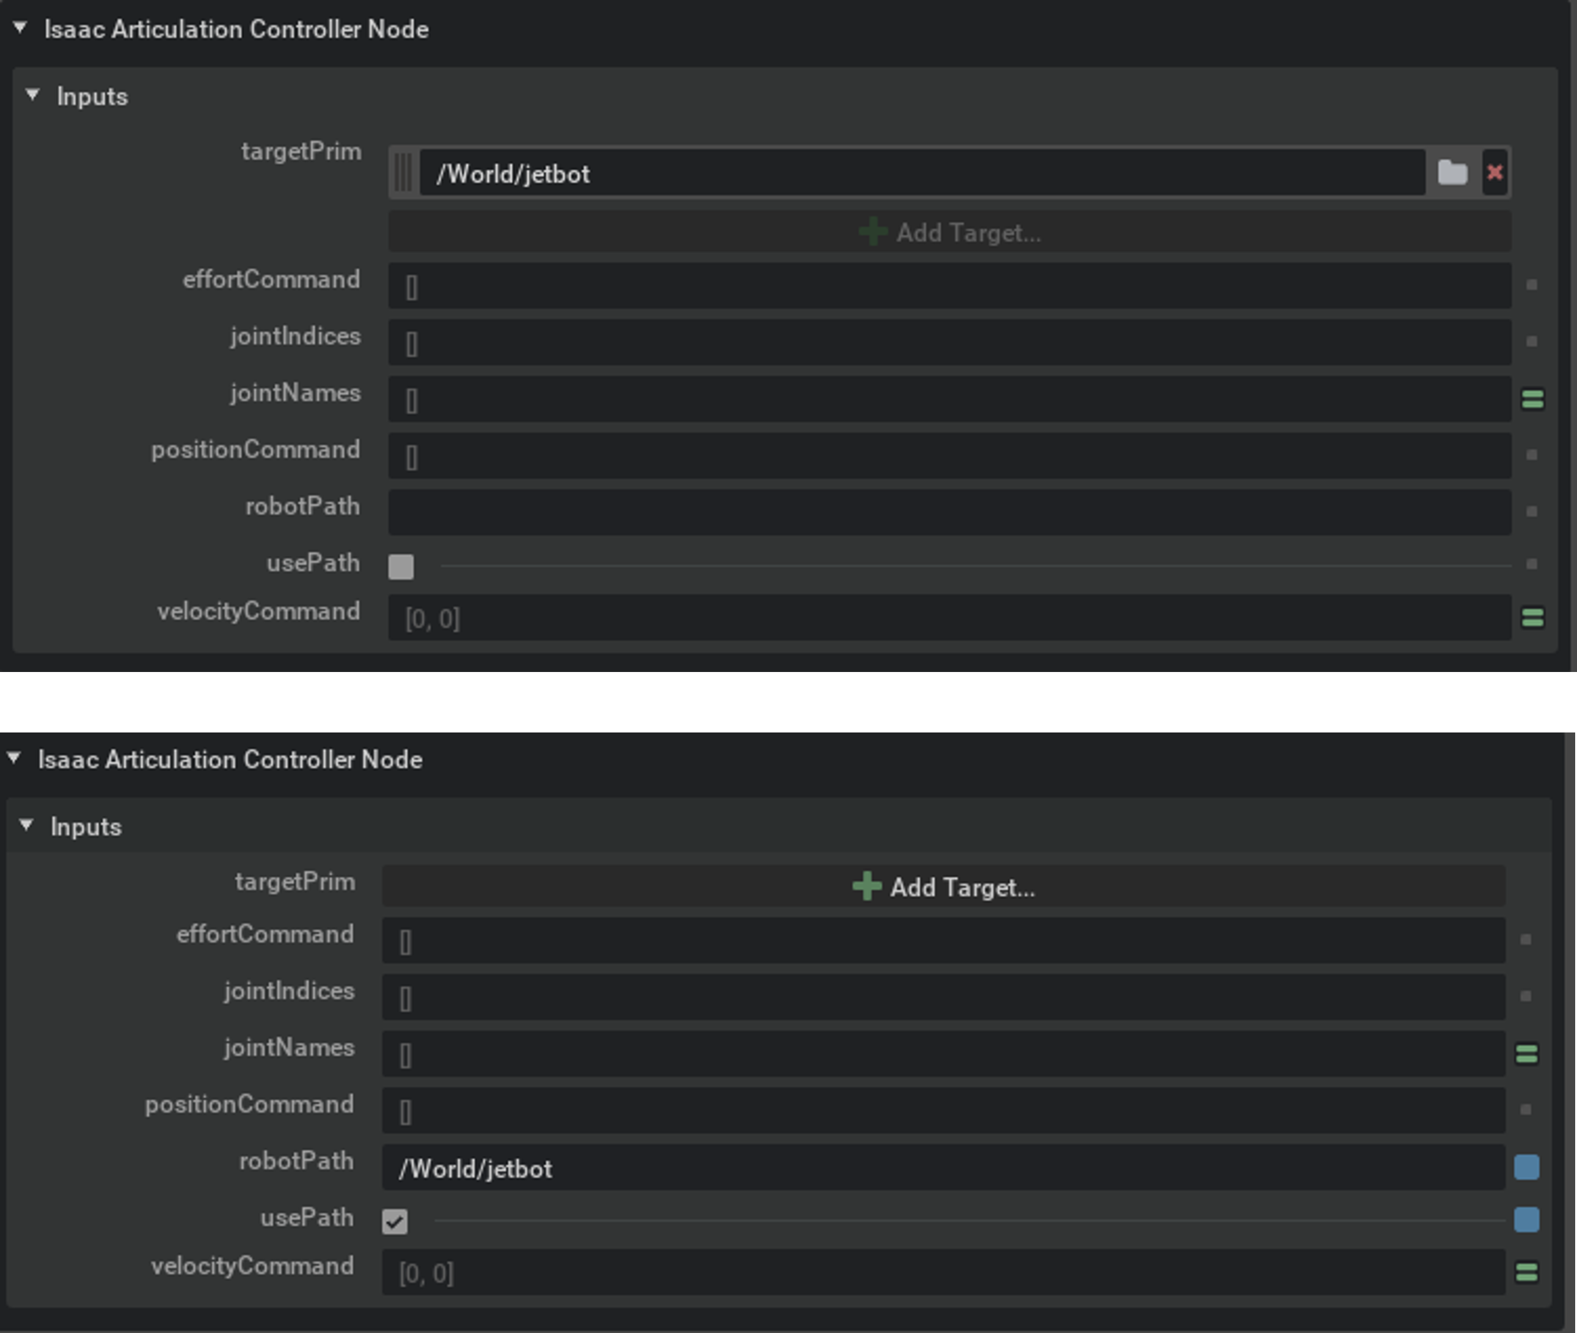Click green velocityCommand connection icon in top panel
Screen dimensions: 1577x1333
(x=1532, y=618)
